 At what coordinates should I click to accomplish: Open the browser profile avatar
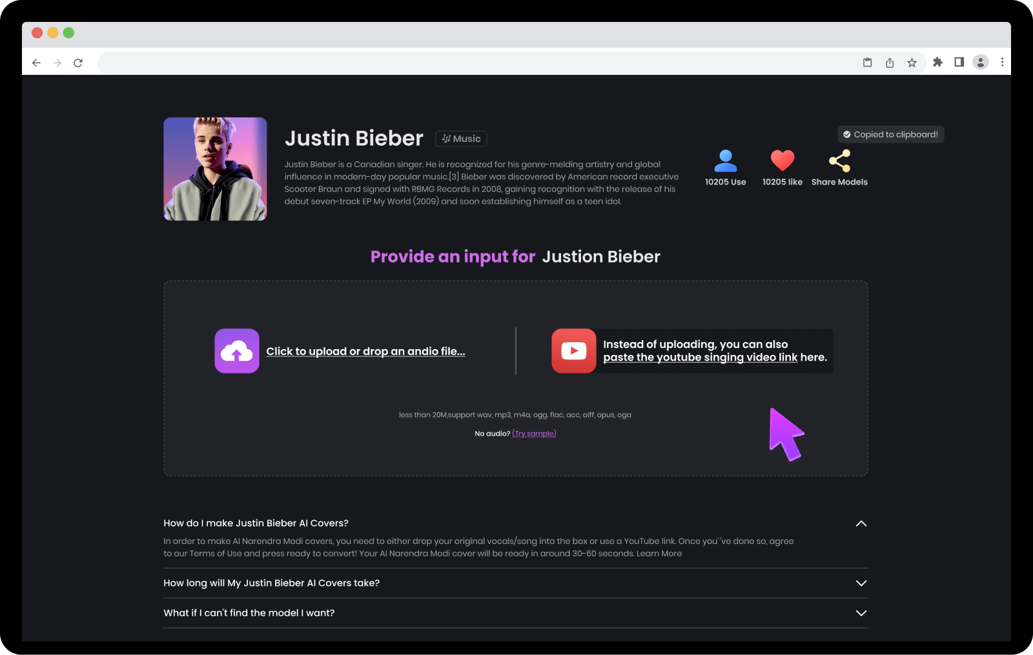[981, 62]
